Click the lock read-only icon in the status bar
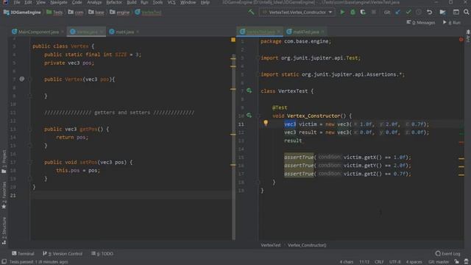The image size is (471, 265). [456, 262]
